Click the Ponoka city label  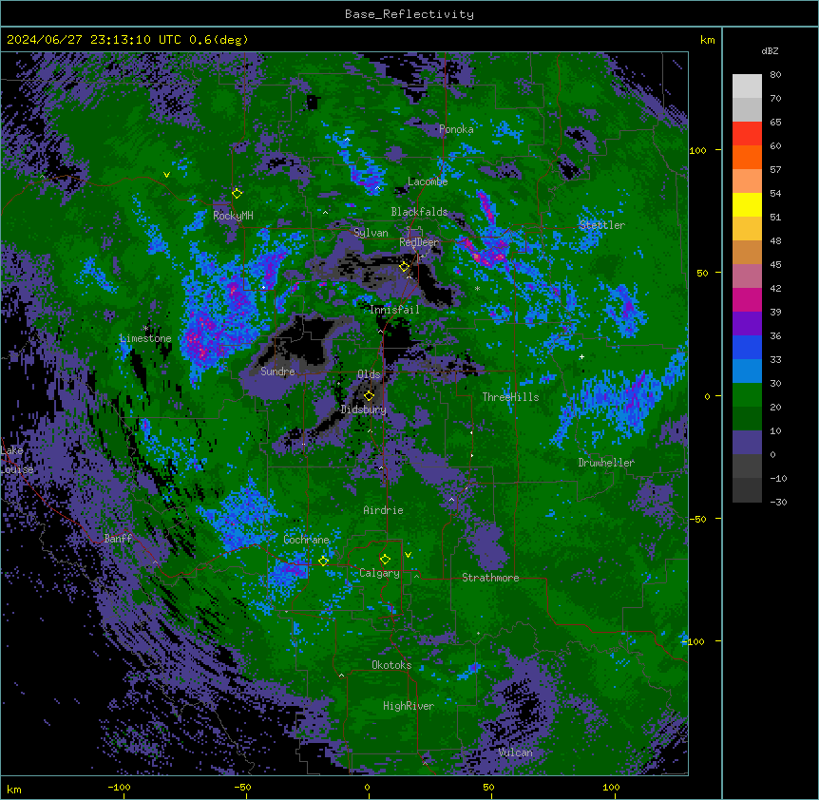(456, 129)
